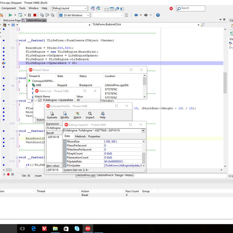233x233 pixels.
Task: Click Inspect in Evaluate/Modify window
Action: pyautogui.click(x=90, y=115)
